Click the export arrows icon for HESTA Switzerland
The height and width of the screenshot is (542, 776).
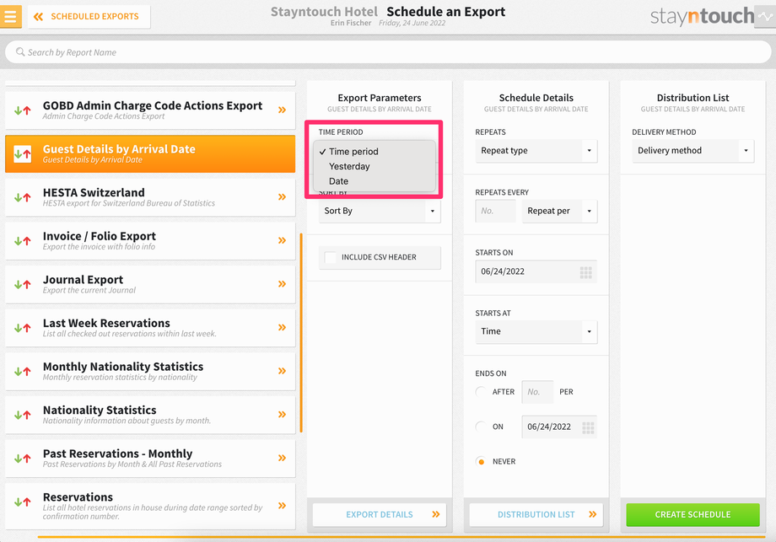click(22, 197)
